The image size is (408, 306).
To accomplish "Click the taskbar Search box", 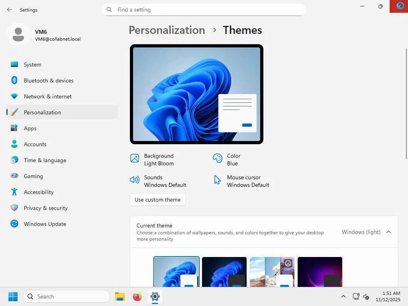I will [x=67, y=296].
